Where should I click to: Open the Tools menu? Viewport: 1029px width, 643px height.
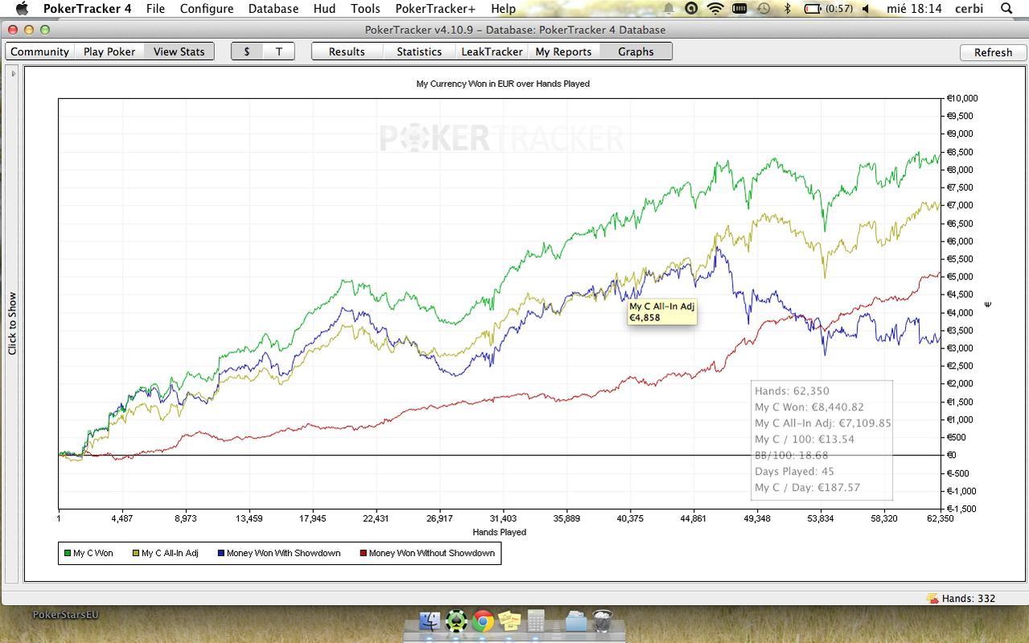click(365, 9)
